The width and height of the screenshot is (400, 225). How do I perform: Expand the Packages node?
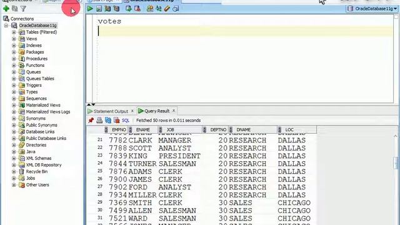14,52
